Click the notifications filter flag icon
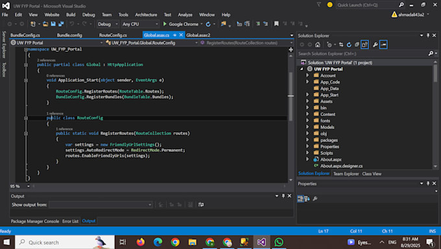The image size is (441, 249). (318, 5)
